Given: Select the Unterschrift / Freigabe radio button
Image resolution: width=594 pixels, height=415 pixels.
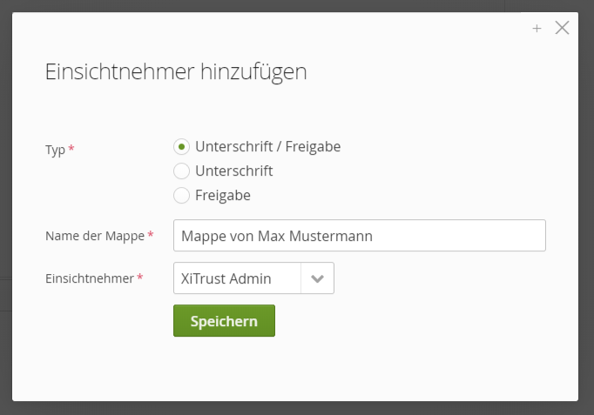Looking at the screenshot, I should click(x=181, y=146).
